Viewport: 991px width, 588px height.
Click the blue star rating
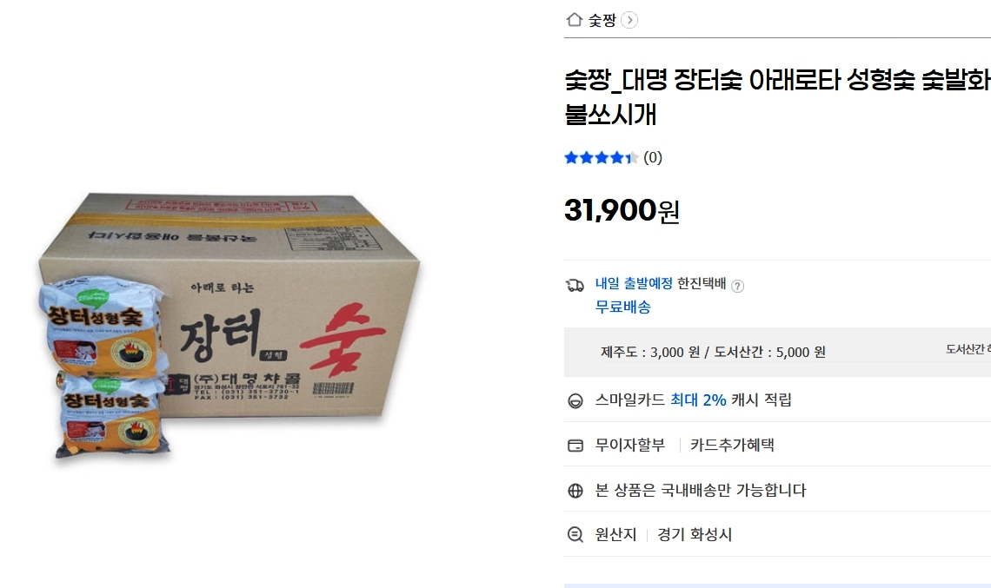coord(601,157)
